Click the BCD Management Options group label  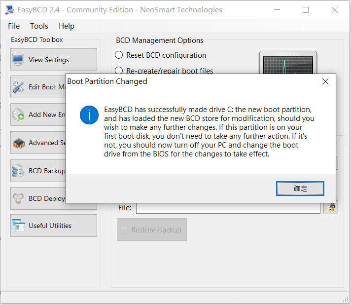point(160,40)
